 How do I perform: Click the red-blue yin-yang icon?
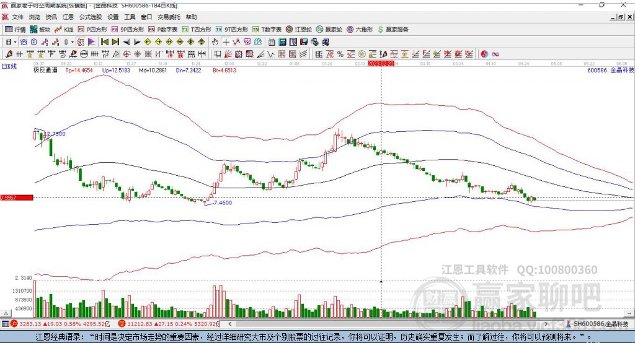point(484,54)
